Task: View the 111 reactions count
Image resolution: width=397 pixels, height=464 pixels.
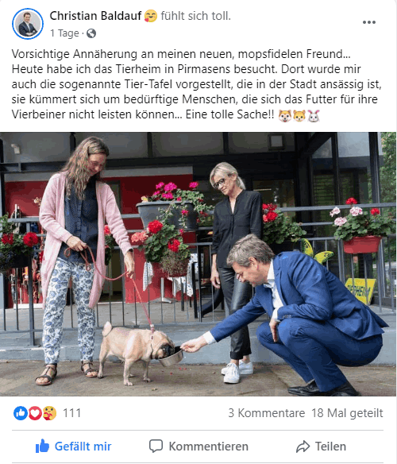Action: click(x=72, y=413)
